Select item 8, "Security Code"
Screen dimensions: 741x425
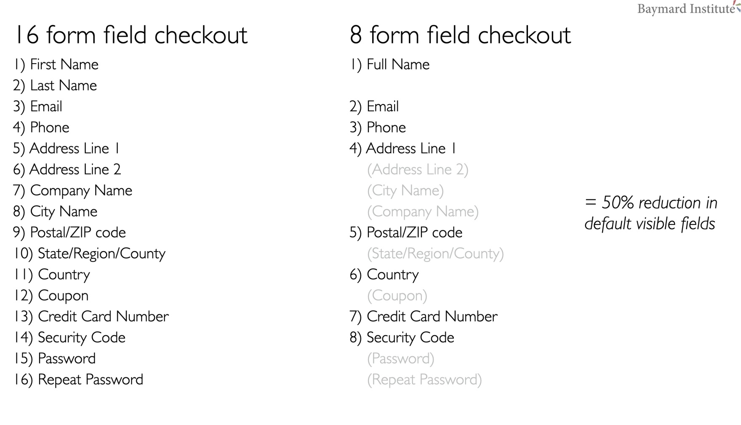(x=410, y=337)
